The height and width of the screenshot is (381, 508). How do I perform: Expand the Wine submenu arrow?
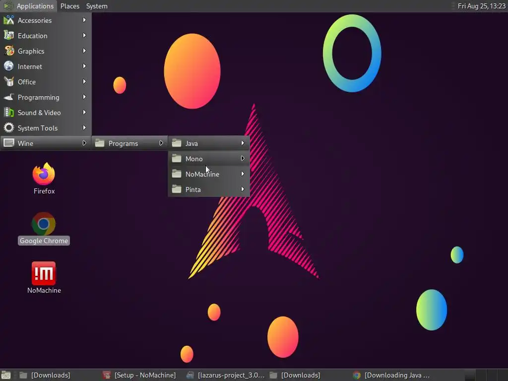coord(84,143)
